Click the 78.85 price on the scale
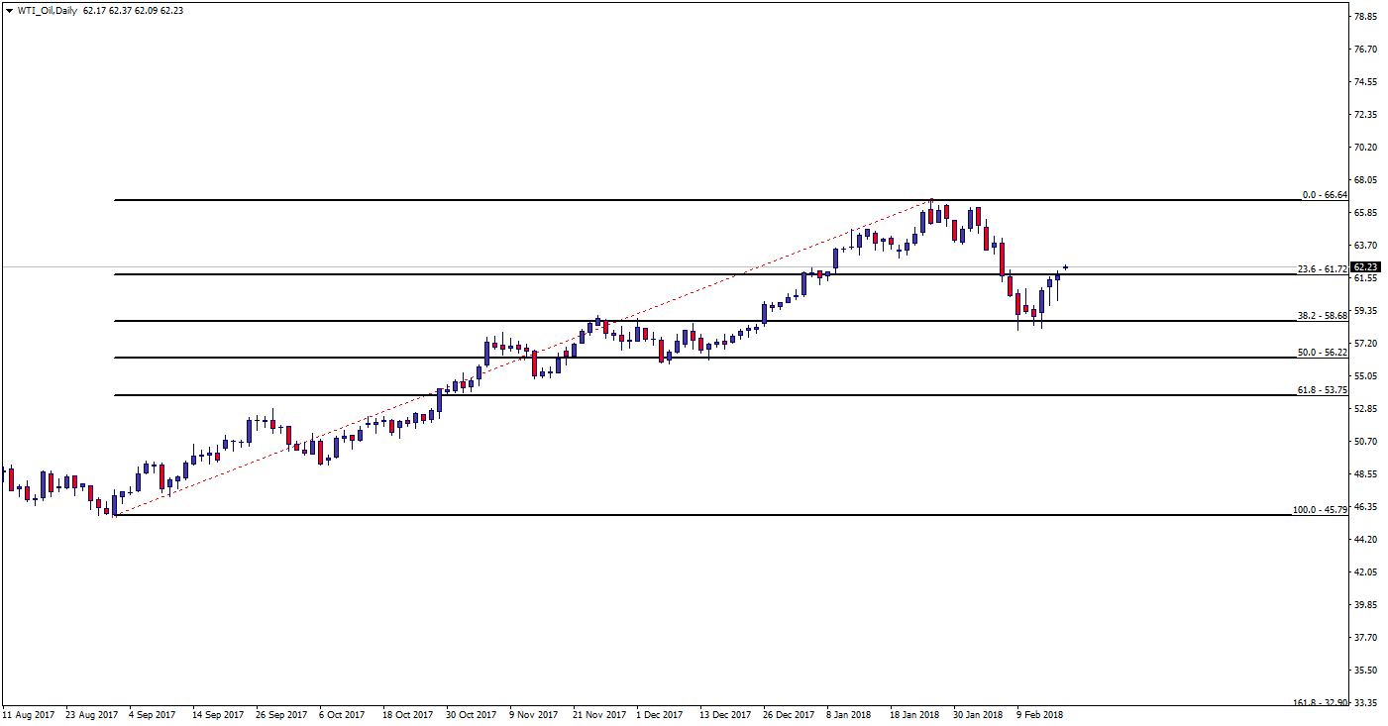 point(1366,17)
